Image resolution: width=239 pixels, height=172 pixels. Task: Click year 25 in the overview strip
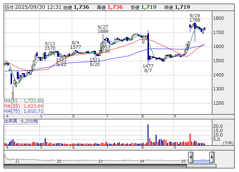coord(183,161)
